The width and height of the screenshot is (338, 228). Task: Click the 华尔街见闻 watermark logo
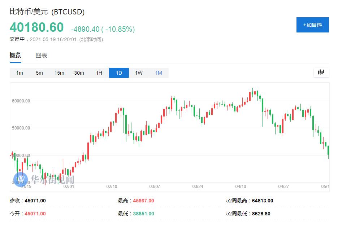tap(44, 179)
